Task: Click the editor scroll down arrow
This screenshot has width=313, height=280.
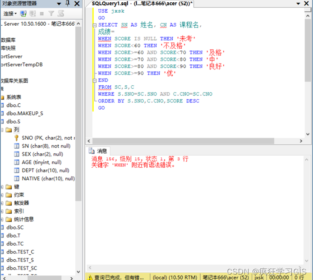Action: point(308,134)
